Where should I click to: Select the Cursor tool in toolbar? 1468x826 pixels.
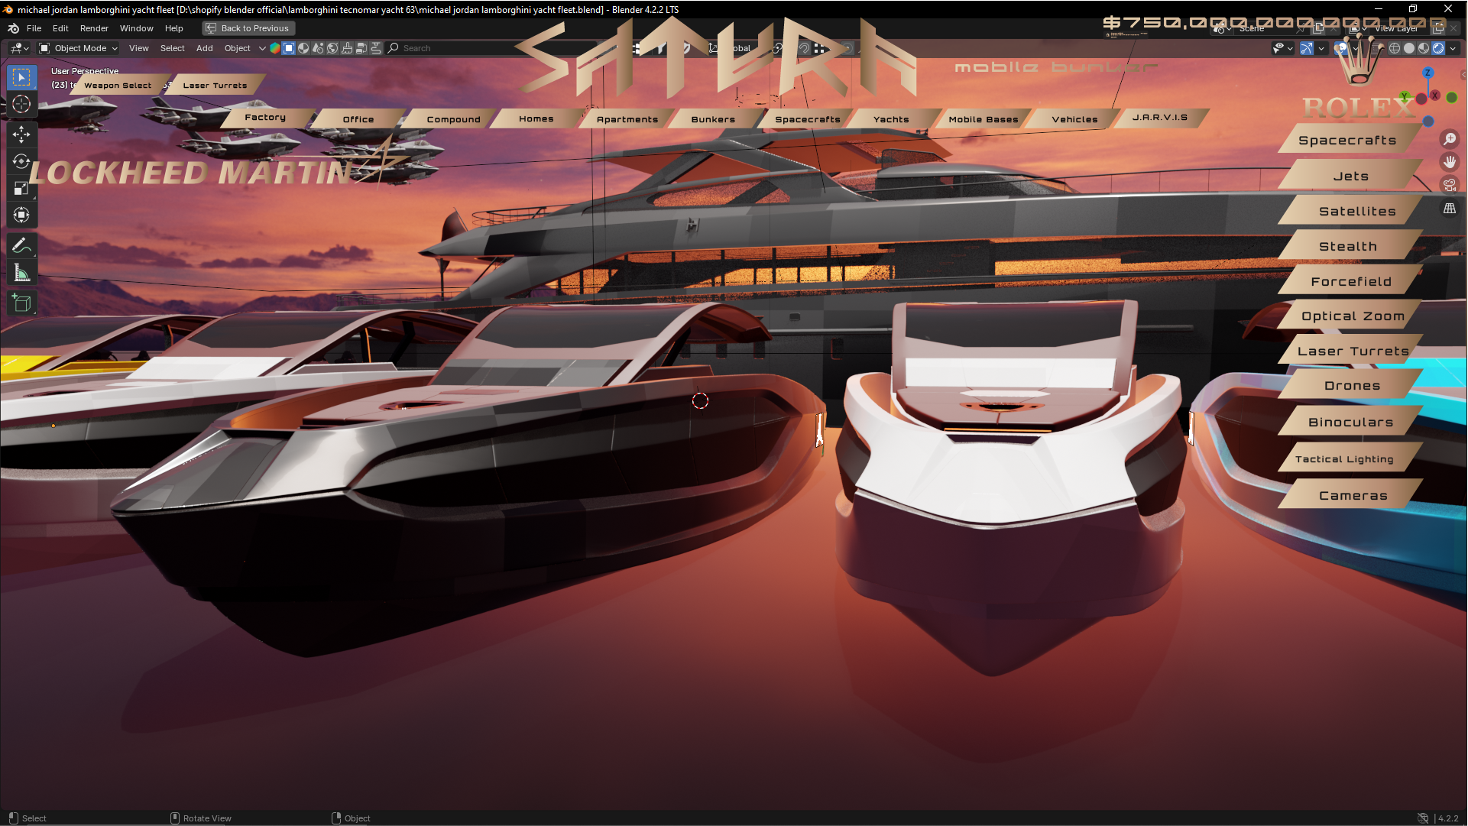(21, 105)
